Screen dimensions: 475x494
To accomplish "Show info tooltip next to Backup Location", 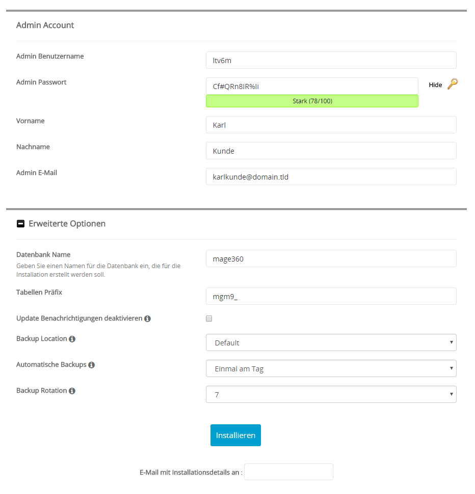I will coord(72,339).
